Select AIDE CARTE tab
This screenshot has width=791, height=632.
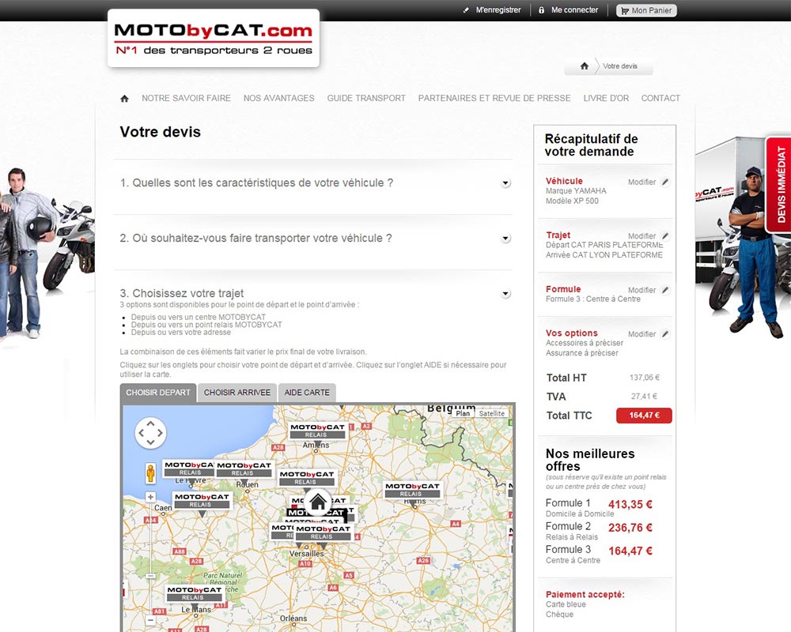point(307,393)
